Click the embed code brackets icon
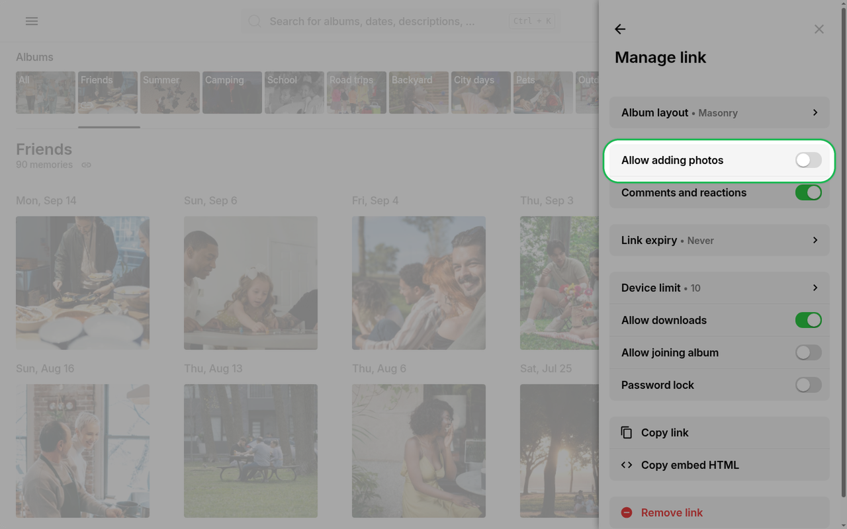The width and height of the screenshot is (847, 529). click(627, 465)
